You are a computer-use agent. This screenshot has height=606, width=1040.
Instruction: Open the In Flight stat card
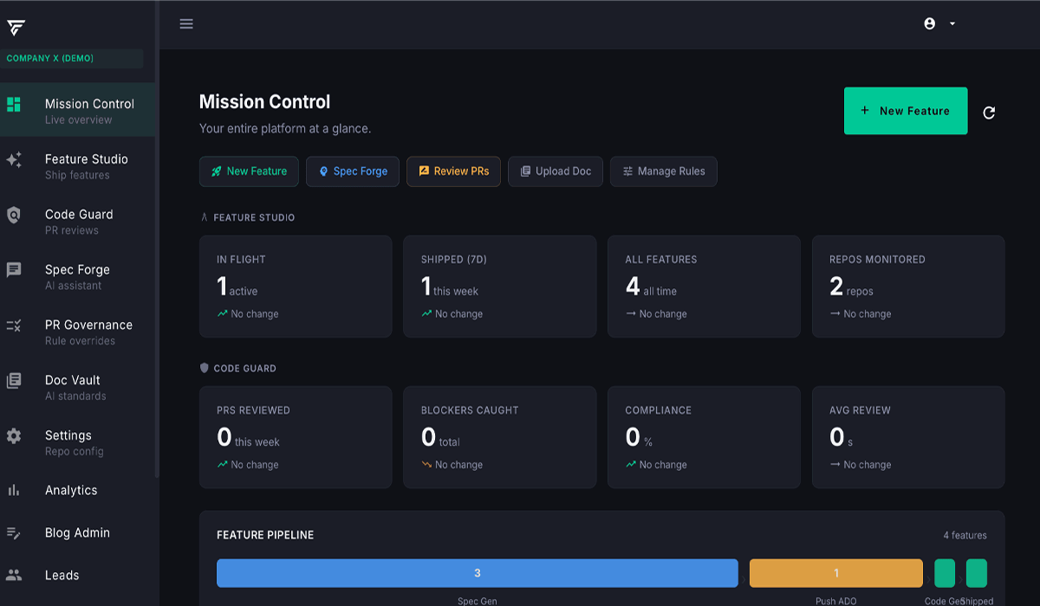(296, 287)
